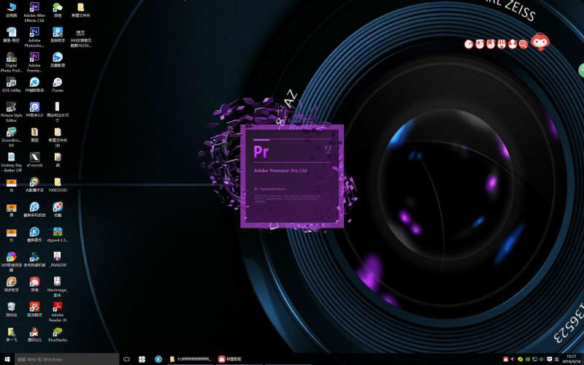Open the Adobe Photoshop desktop shortcut
This screenshot has width=584, height=365.
coord(34,37)
